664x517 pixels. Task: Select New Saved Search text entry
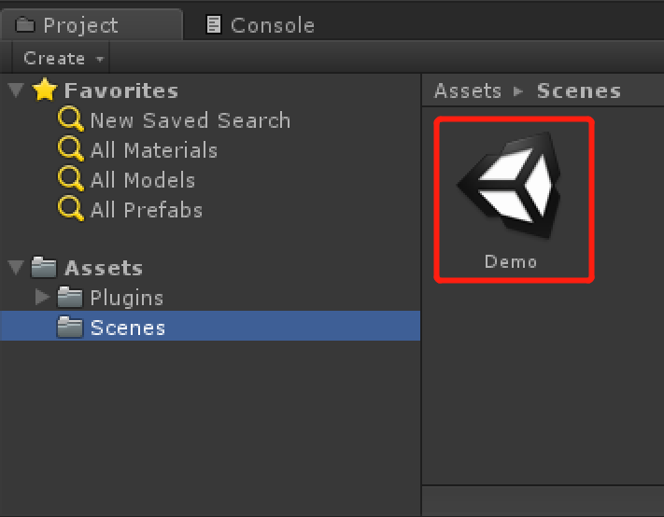[191, 120]
